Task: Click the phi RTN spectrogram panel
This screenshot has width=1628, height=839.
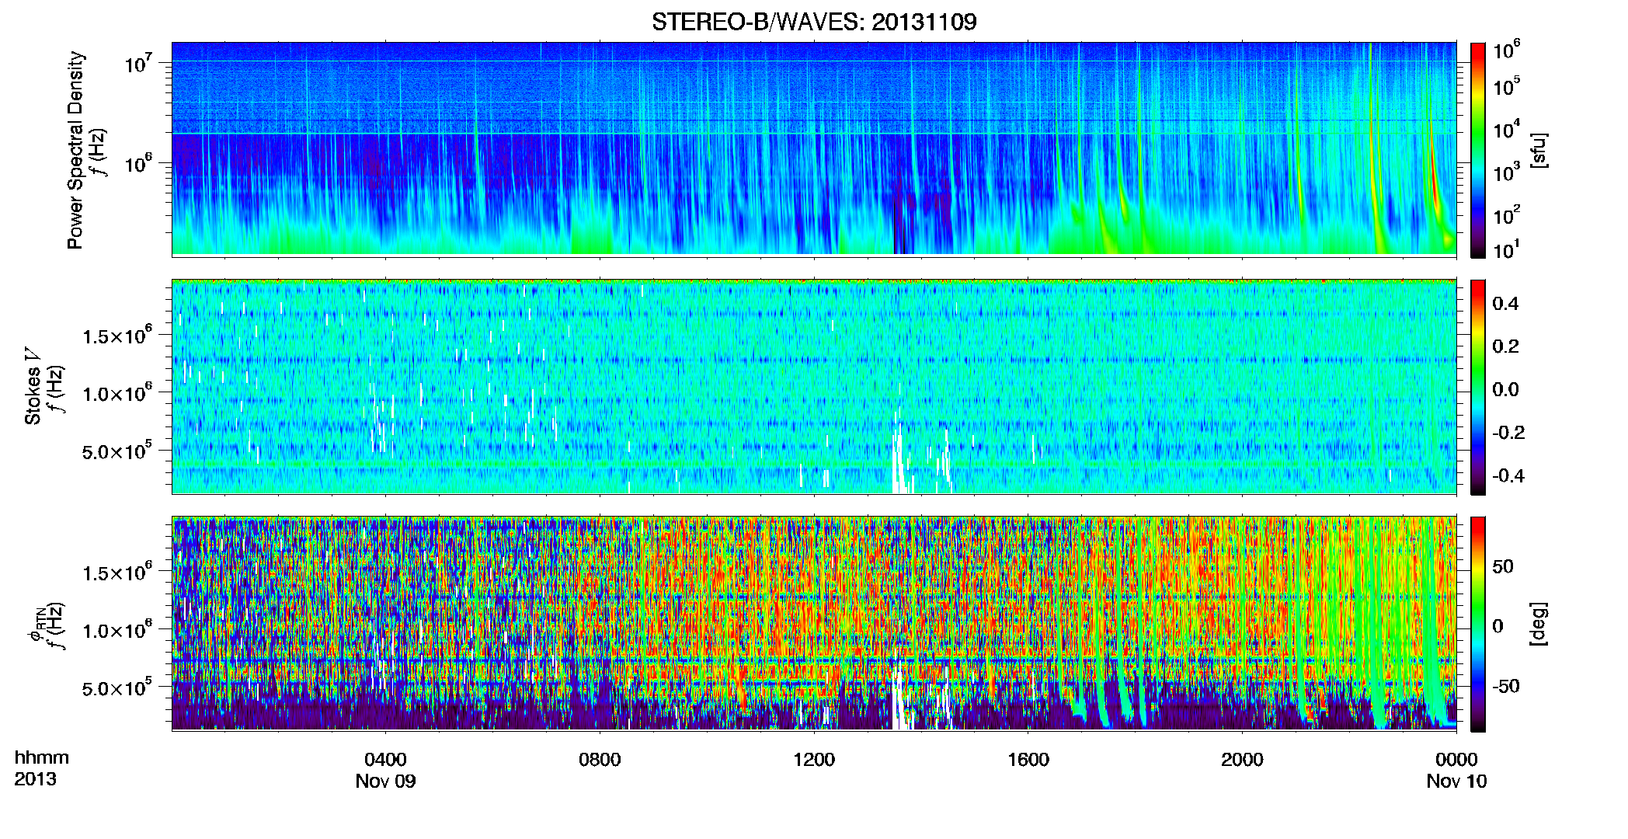Action: [814, 624]
